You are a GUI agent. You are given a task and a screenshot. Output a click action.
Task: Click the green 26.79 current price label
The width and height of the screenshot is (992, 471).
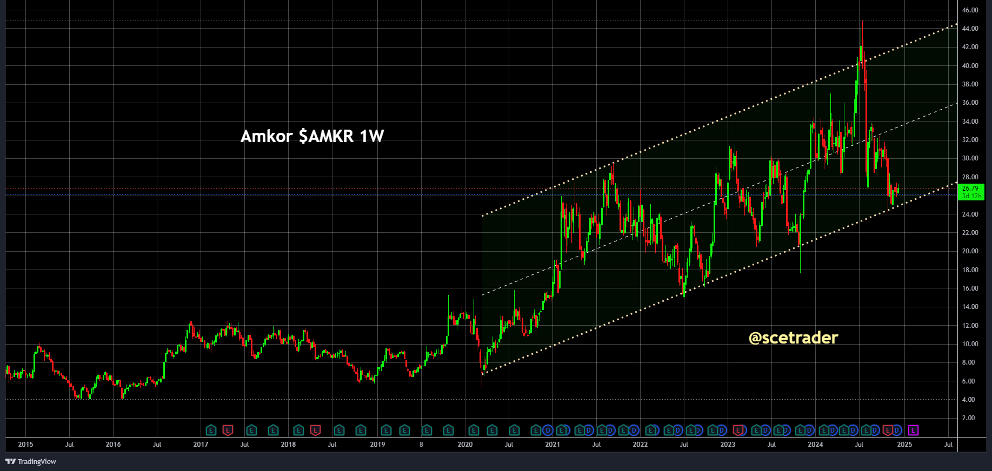(971, 192)
